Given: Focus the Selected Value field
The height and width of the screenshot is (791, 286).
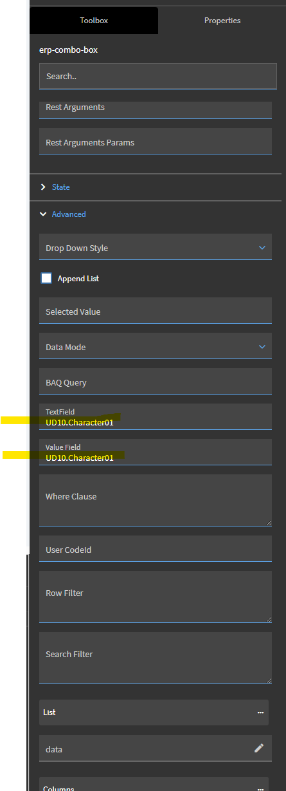Looking at the screenshot, I should point(156,311).
